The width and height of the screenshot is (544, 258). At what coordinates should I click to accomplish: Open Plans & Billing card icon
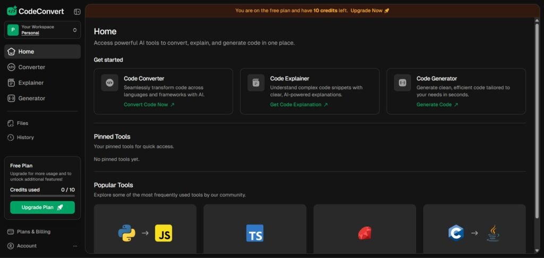tap(11, 232)
